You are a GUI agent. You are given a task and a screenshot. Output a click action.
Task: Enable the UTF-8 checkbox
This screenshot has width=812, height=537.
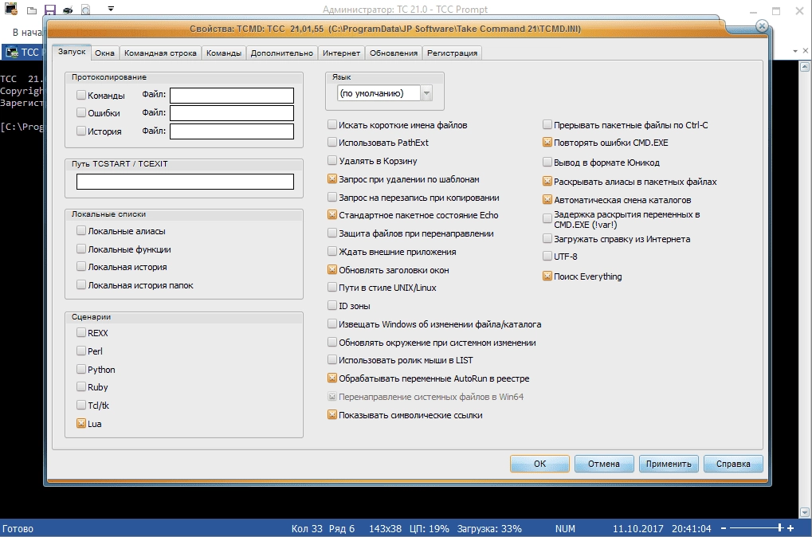coord(547,257)
